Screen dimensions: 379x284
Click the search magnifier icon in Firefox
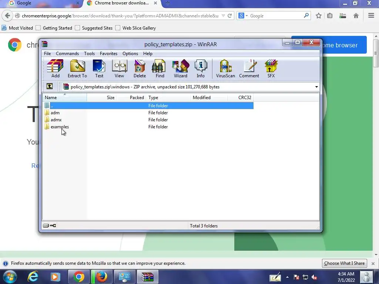pyautogui.click(x=306, y=16)
